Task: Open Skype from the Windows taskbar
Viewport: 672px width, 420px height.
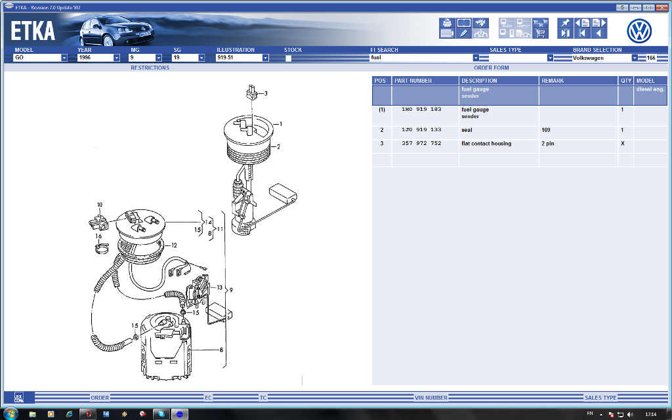Action: 160,414
